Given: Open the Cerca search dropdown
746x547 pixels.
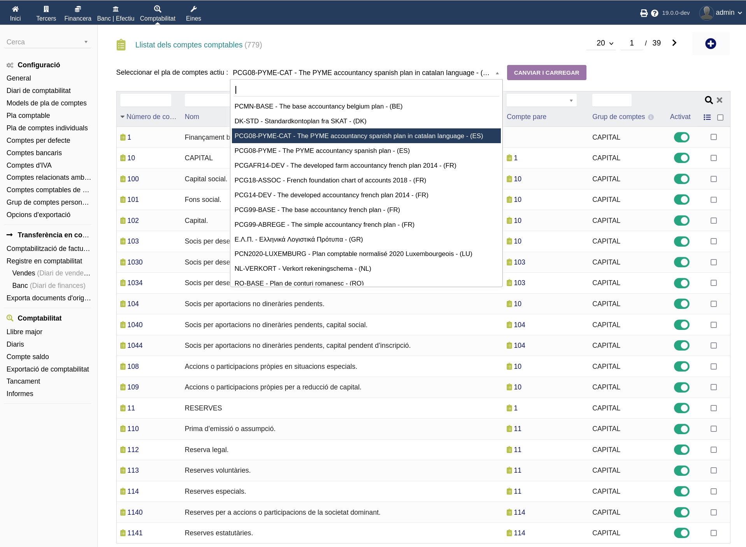Looking at the screenshot, I should click(x=47, y=42).
